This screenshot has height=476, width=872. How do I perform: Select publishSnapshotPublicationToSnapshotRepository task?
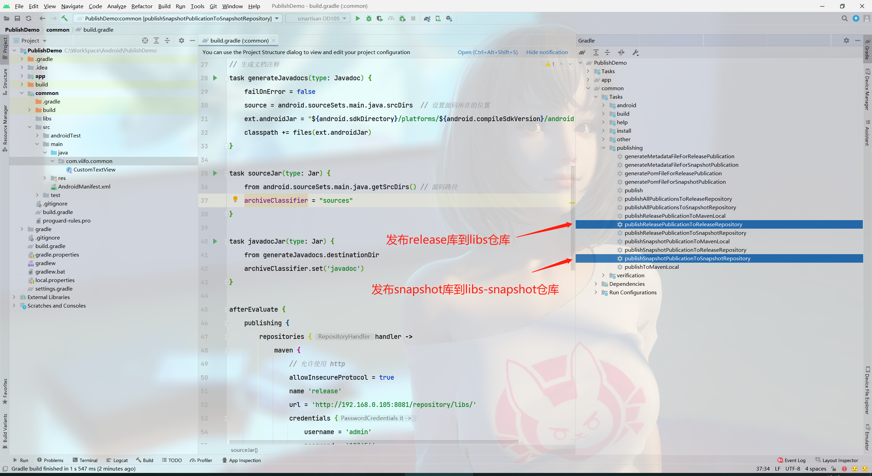click(x=687, y=258)
